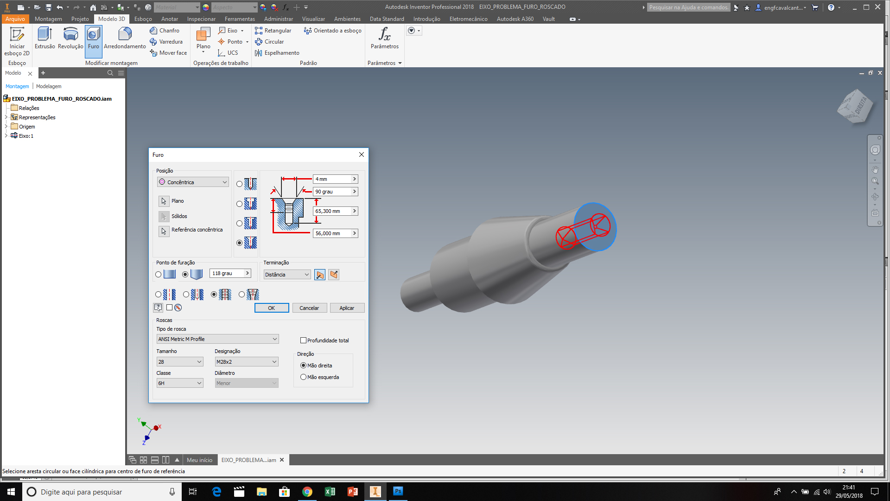
Task: Open Photoshop from the taskbar
Action: click(x=398, y=492)
